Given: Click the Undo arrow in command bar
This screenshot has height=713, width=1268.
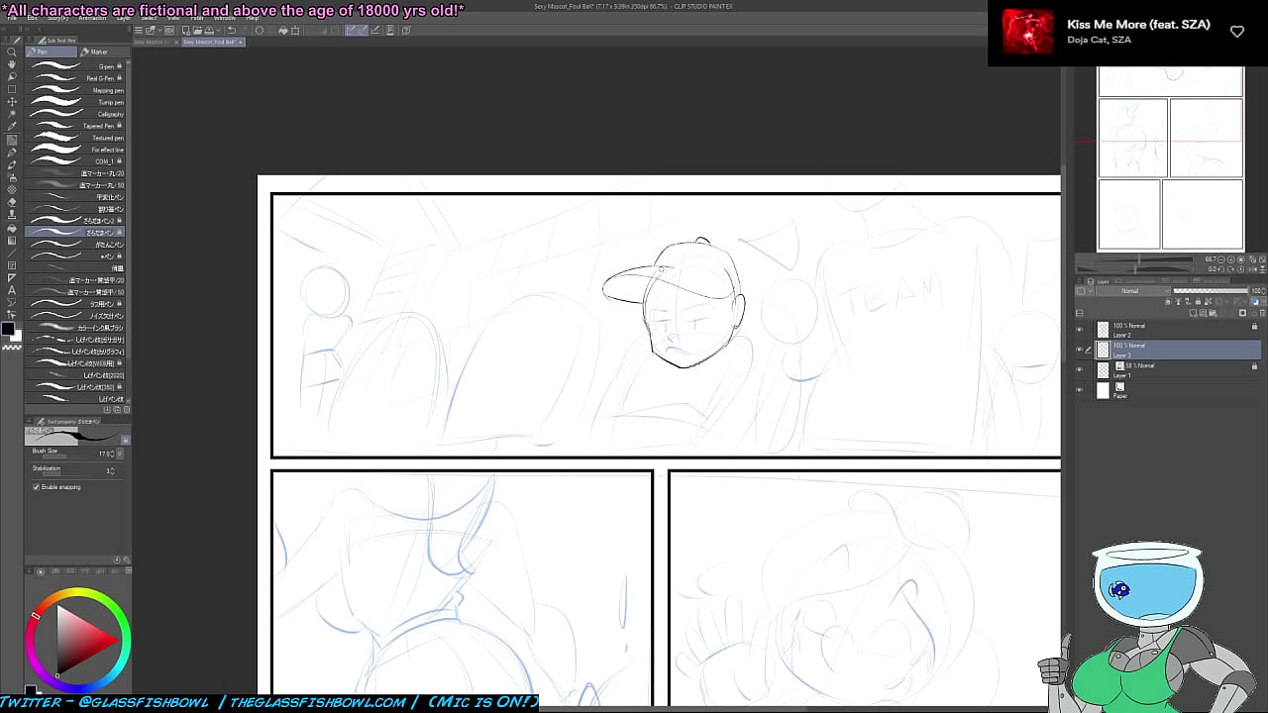Looking at the screenshot, I should coord(231,31).
